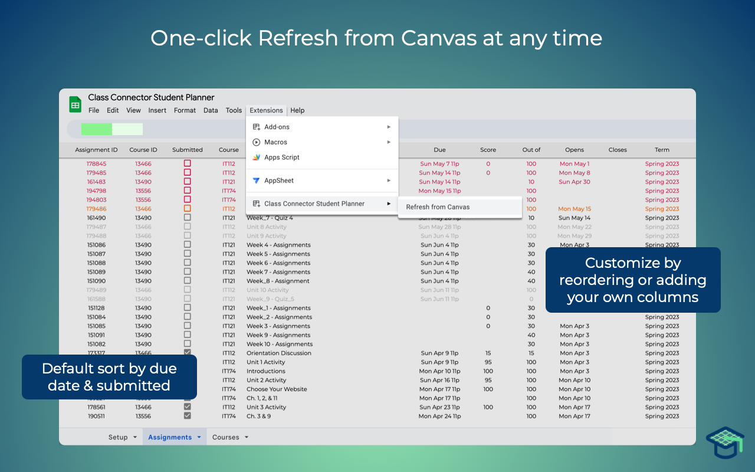Select cell 'Choose Your Website'
The width and height of the screenshot is (755, 472).
click(x=277, y=389)
